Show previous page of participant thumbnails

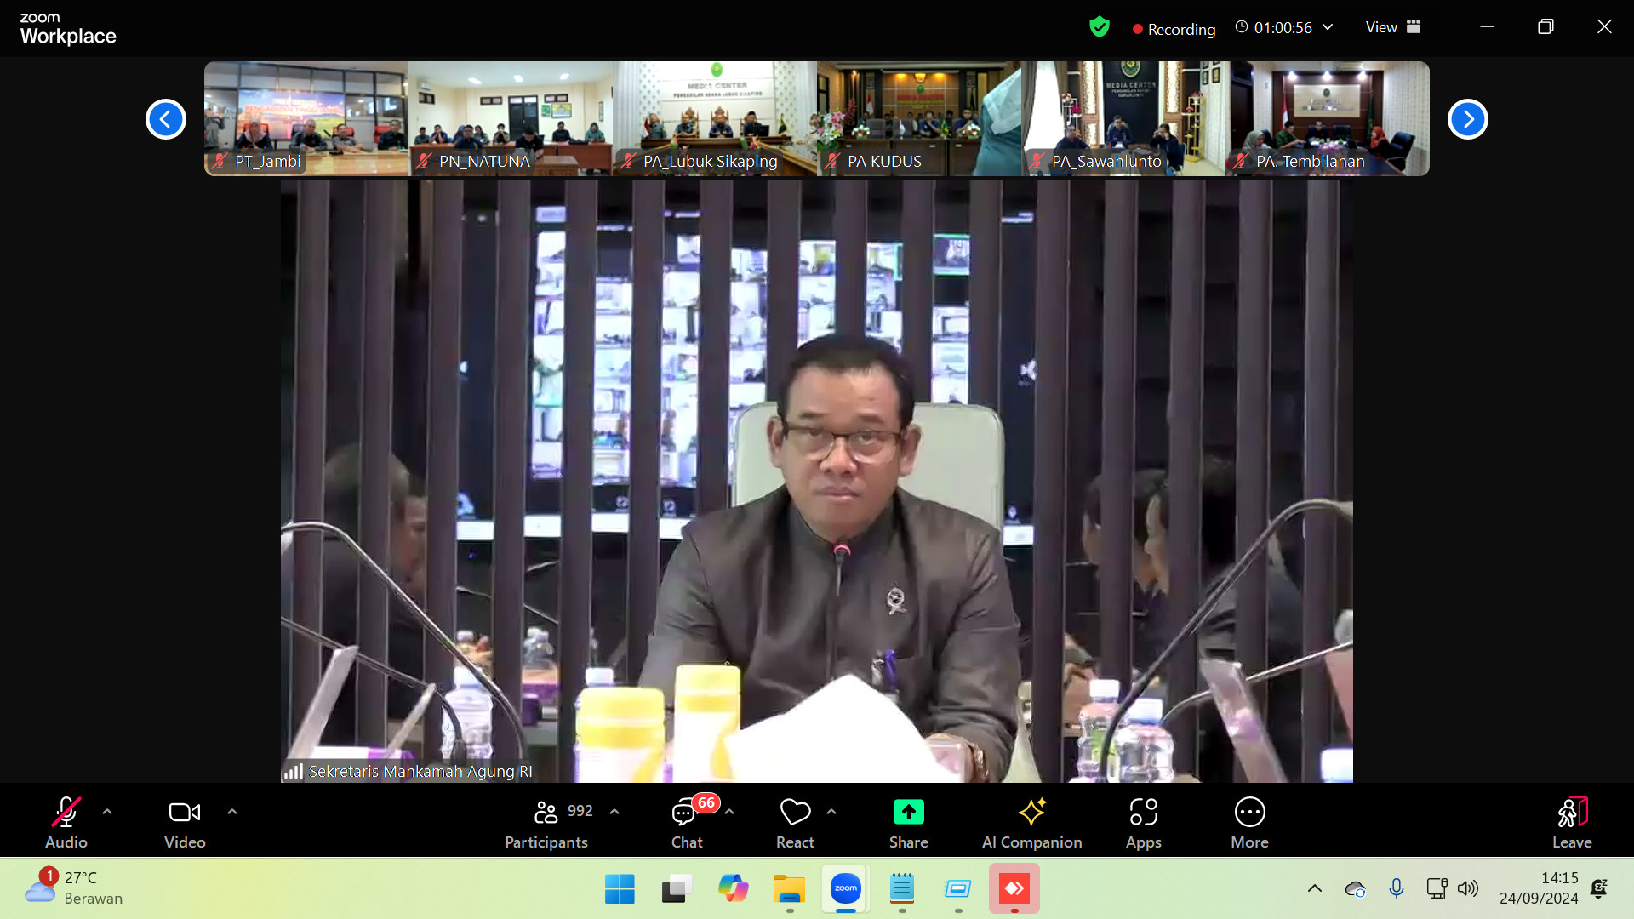166,119
